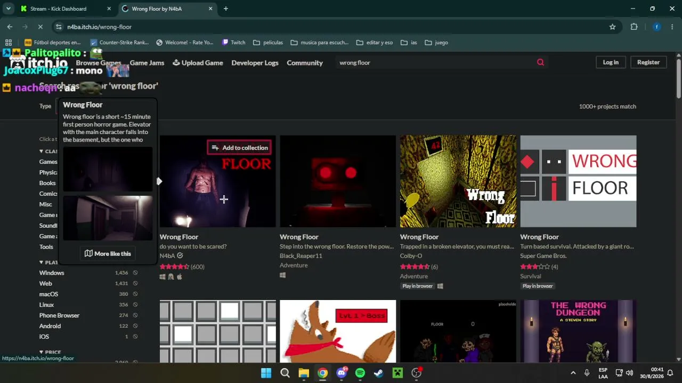The image size is (682, 383).
Task: Click the Windows icon beside Colby-O's Play in browser
Action: 440,286
